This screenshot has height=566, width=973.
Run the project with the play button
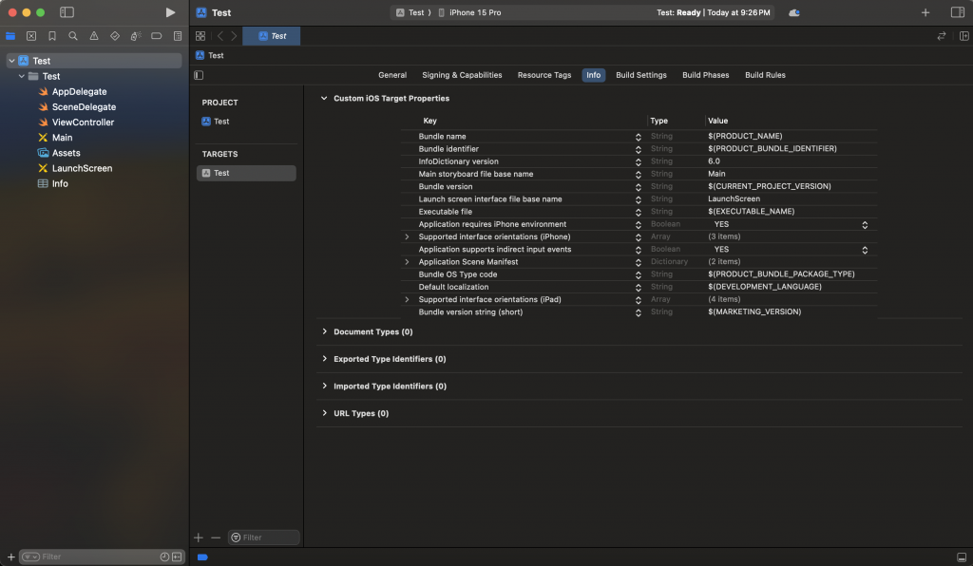[170, 12]
